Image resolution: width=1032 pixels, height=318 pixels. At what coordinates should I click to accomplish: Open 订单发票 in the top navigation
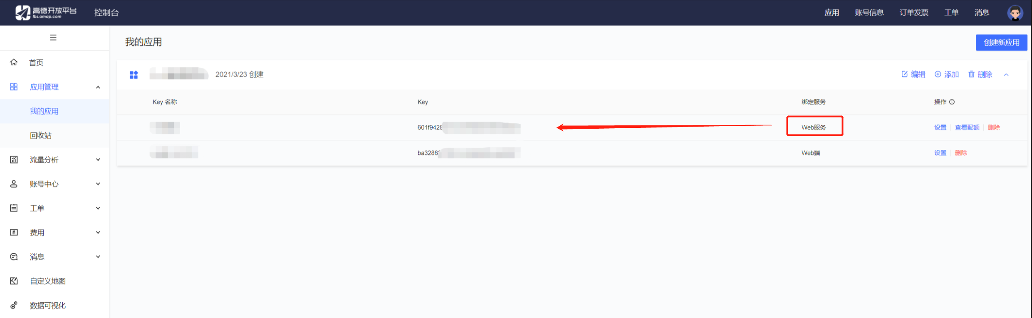click(x=914, y=13)
